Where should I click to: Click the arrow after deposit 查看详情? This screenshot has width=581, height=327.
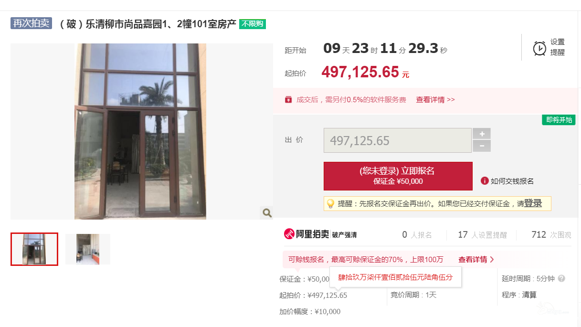click(x=492, y=260)
